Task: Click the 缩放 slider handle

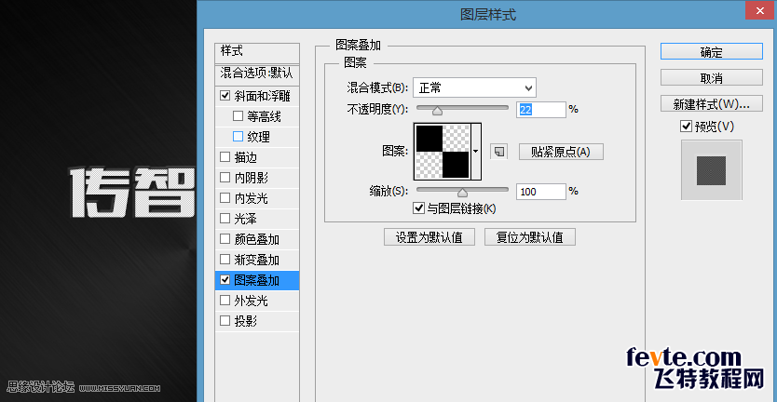Action: coord(462,193)
